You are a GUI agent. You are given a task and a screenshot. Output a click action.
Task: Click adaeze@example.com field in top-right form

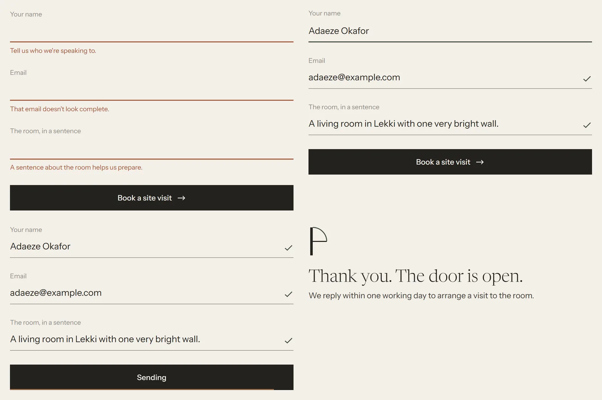pos(450,78)
